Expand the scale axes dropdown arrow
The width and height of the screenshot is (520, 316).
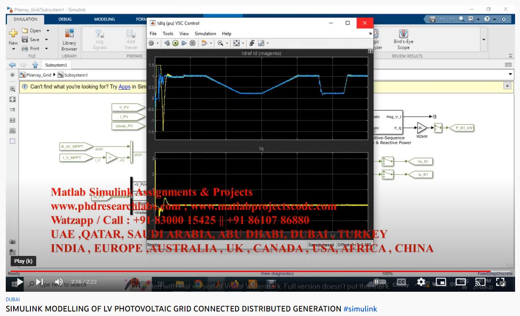coord(243,43)
